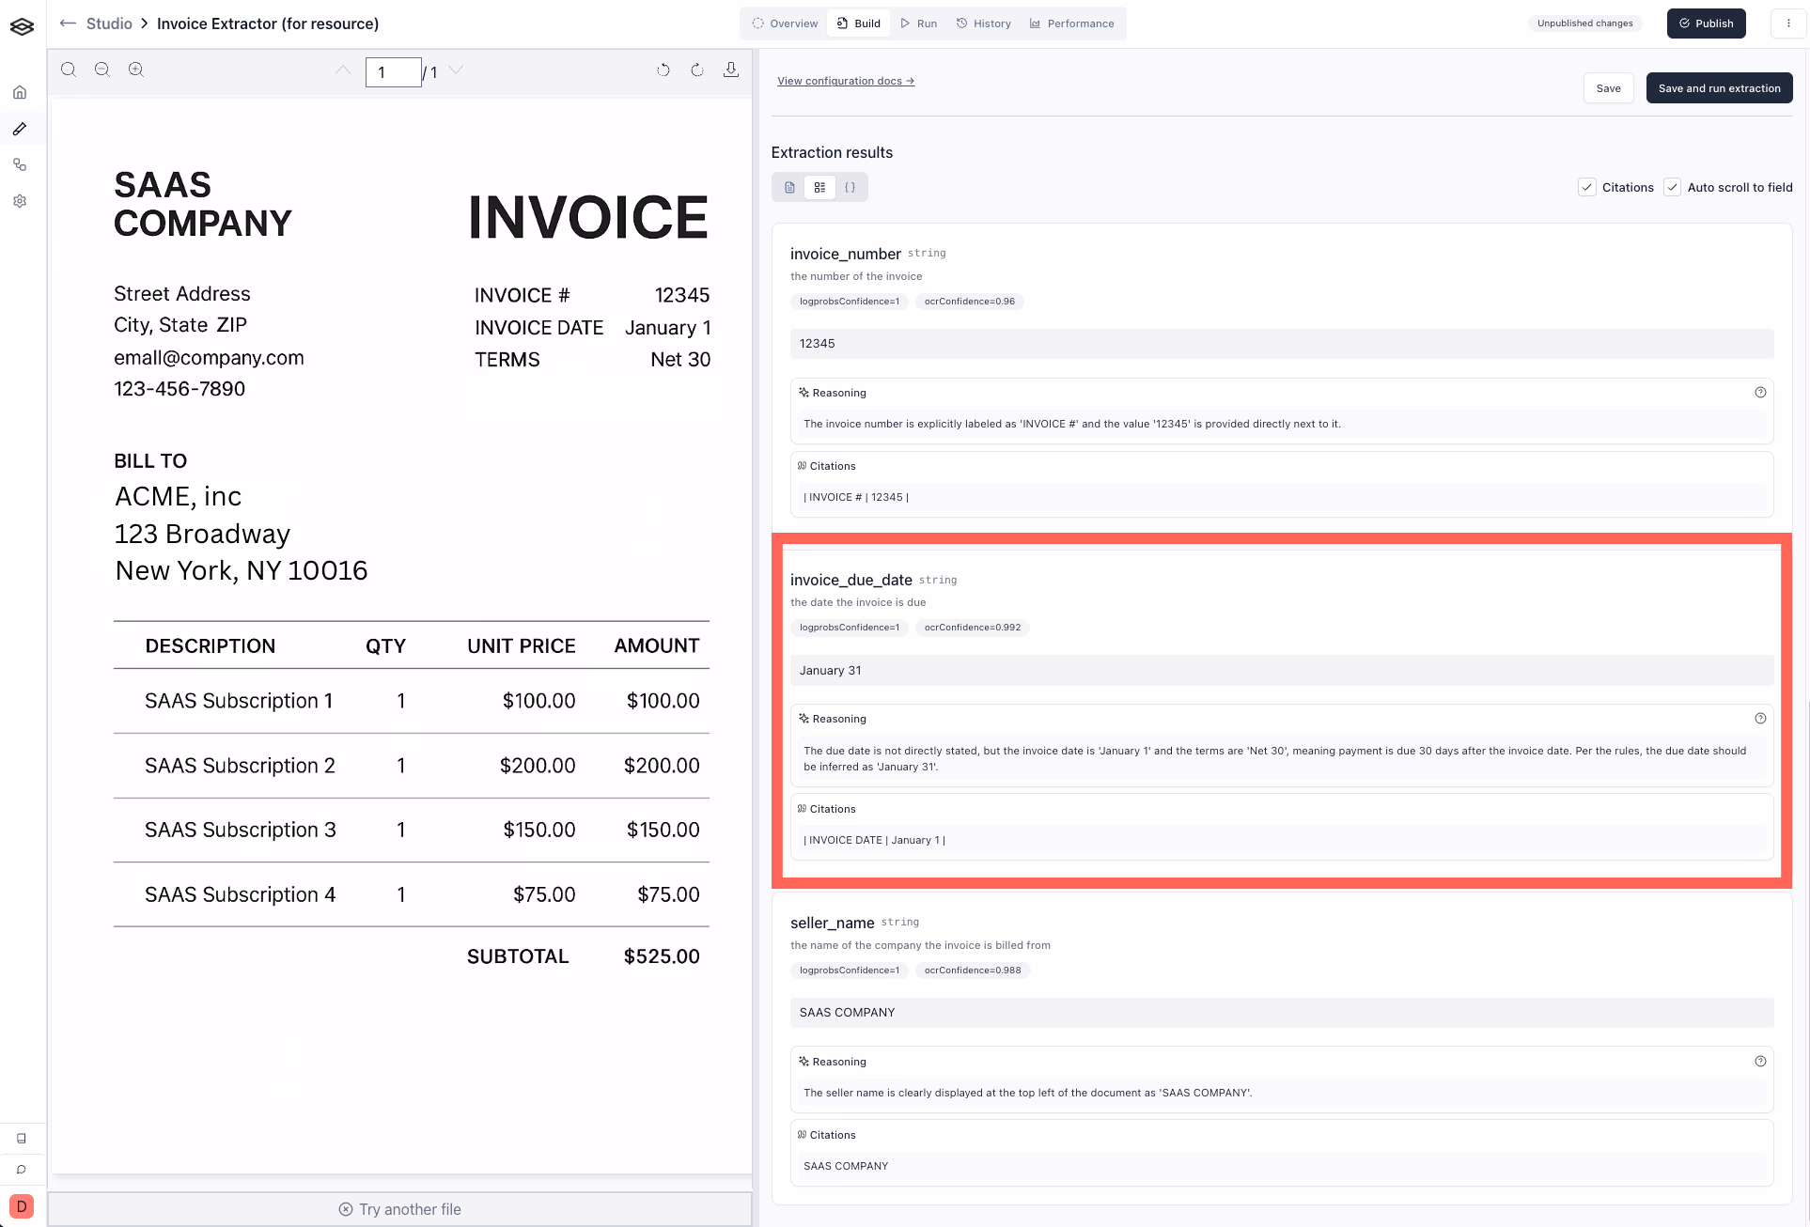Open the three-dot more options menu
The image size is (1810, 1227).
1788,23
